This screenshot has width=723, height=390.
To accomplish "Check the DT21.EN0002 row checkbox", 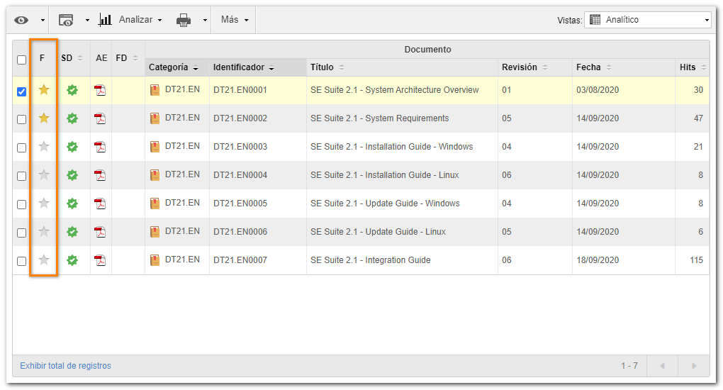I will (22, 120).
